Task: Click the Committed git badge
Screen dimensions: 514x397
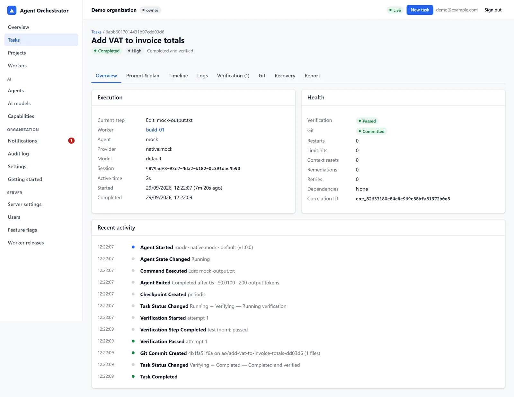Action: click(371, 131)
